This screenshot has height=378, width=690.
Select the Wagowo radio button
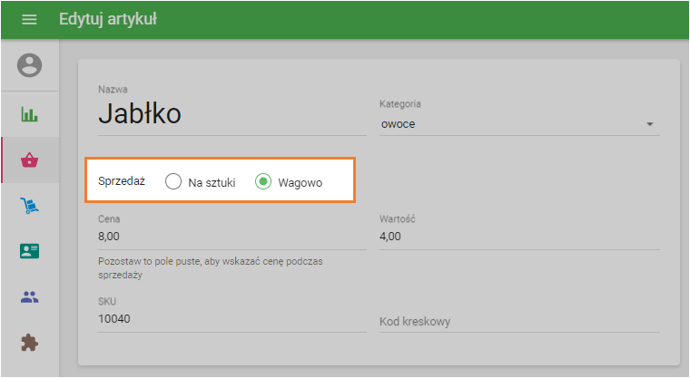pos(263,181)
